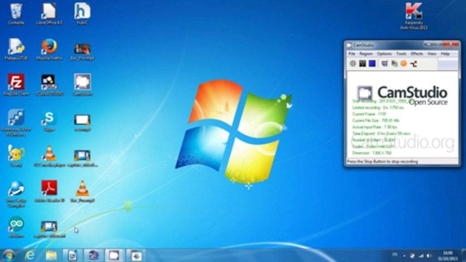This screenshot has height=262, width=466.
Task: Open the taskbar clock and date
Action: [448, 255]
